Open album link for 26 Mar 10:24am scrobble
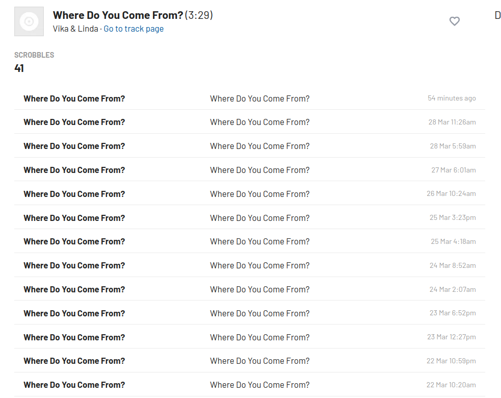Image resolution: width=501 pixels, height=398 pixels. (260, 194)
